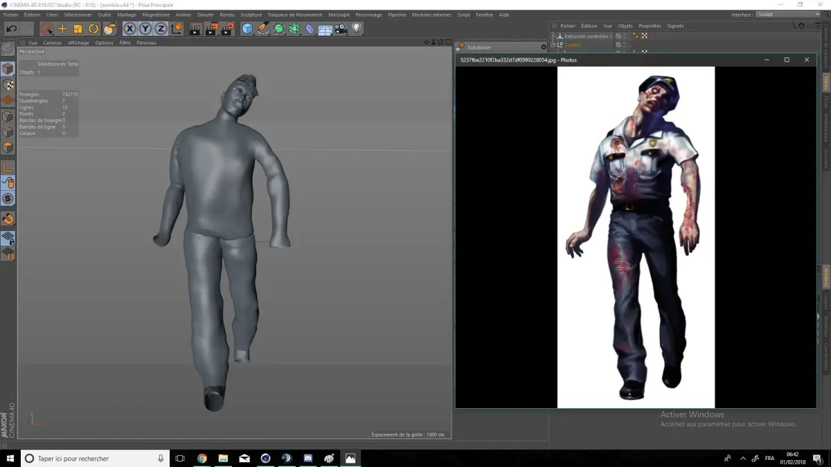Viewport: 831px width, 467px height.
Task: Toggle the X axis lock
Action: pos(129,28)
